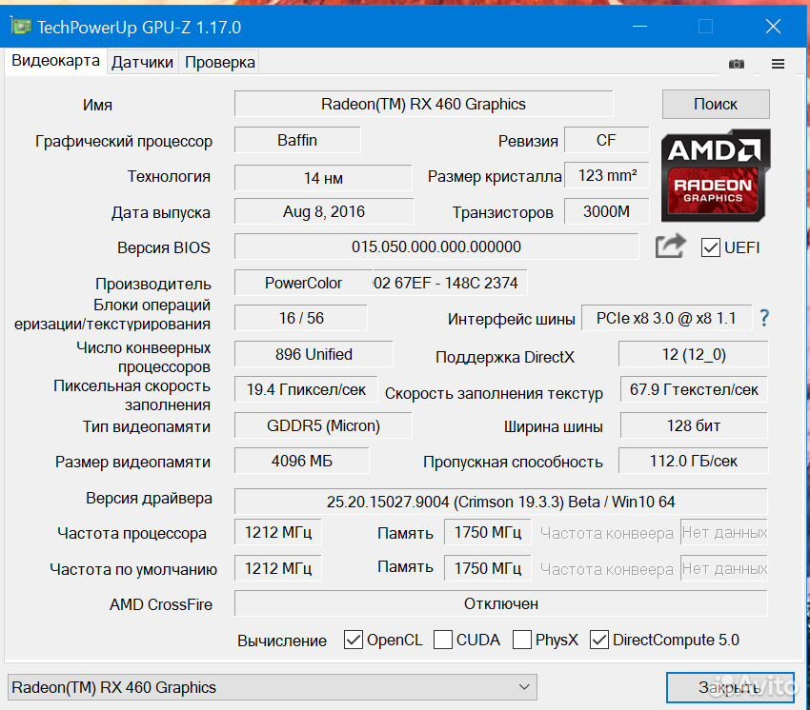Switch to the Проверка tab

[219, 63]
